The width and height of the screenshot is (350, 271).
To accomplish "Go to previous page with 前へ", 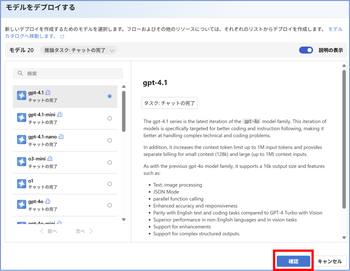I will click(49, 231).
